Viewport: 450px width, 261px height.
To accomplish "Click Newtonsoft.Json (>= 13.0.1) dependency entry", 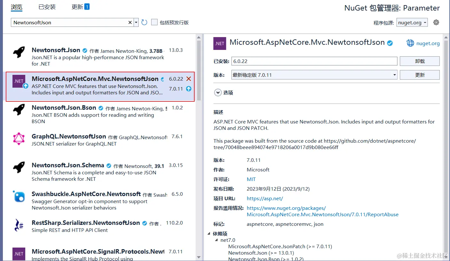I will click(x=261, y=253).
